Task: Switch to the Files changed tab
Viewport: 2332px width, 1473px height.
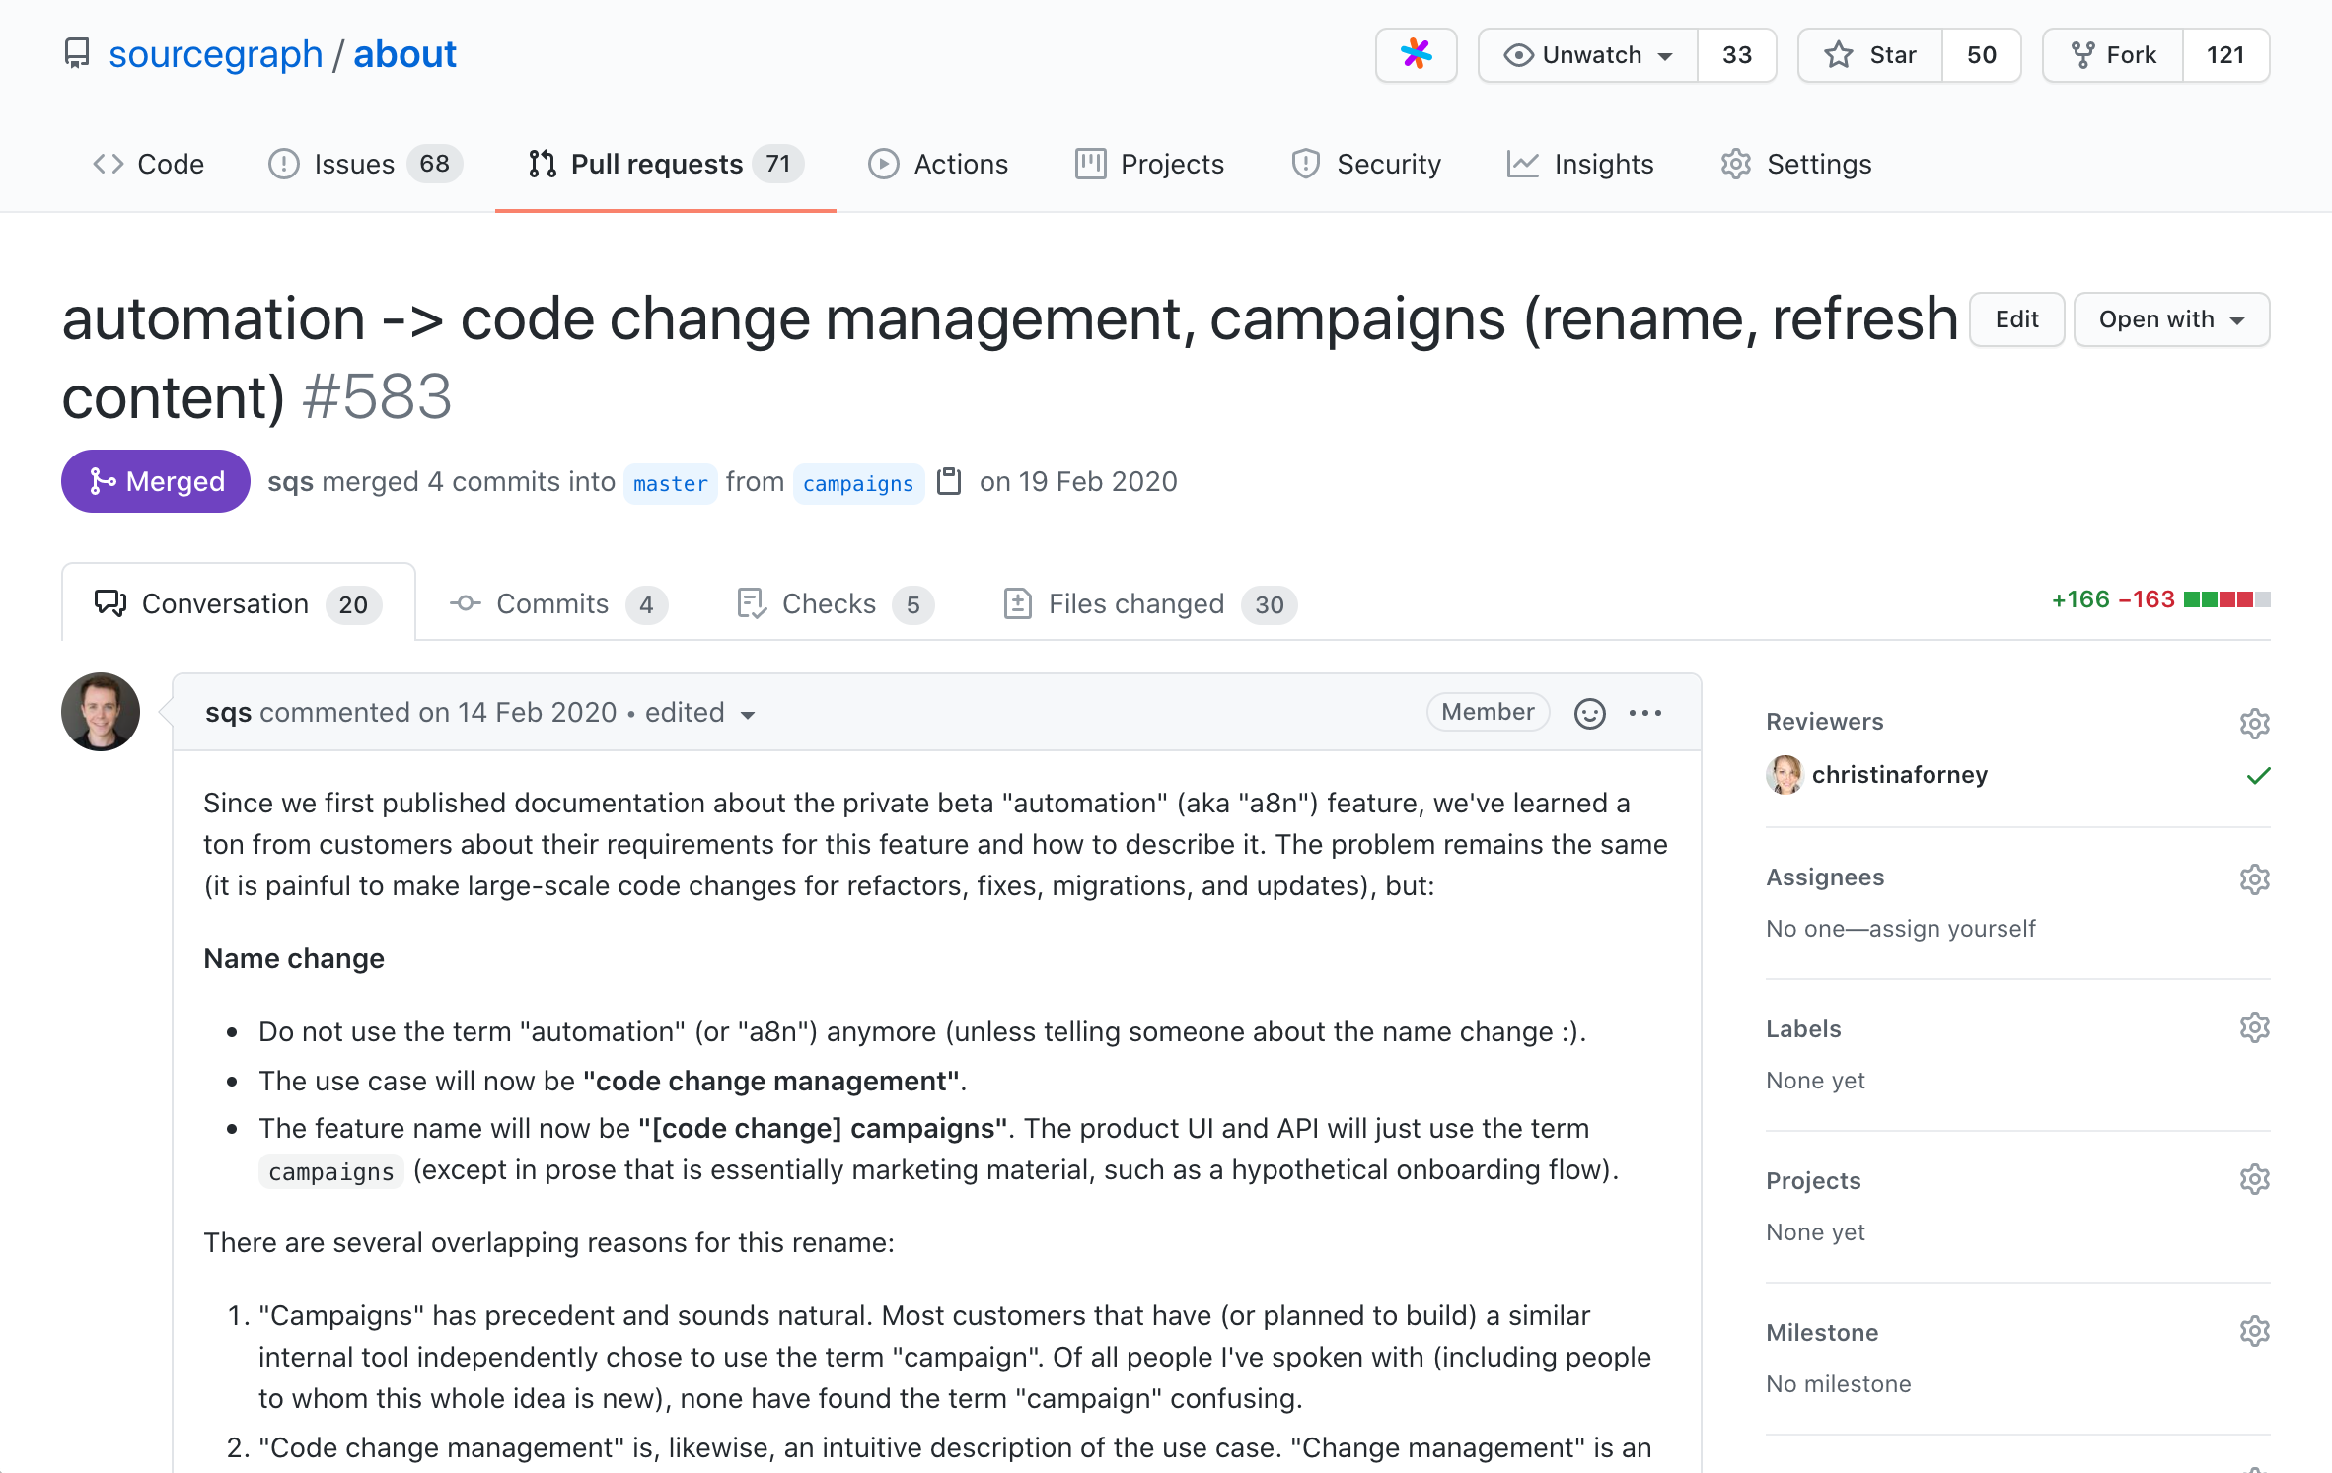Action: (1138, 602)
